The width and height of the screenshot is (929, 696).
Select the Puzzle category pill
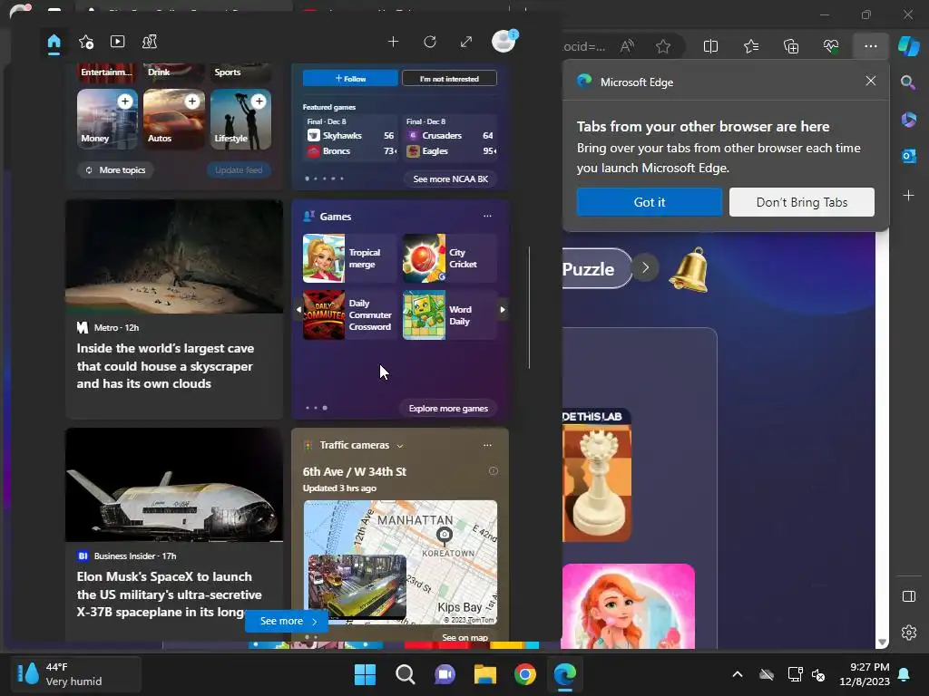597,268
